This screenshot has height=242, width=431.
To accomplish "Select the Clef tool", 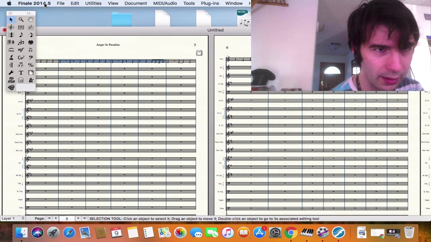I will click(x=31, y=57).
